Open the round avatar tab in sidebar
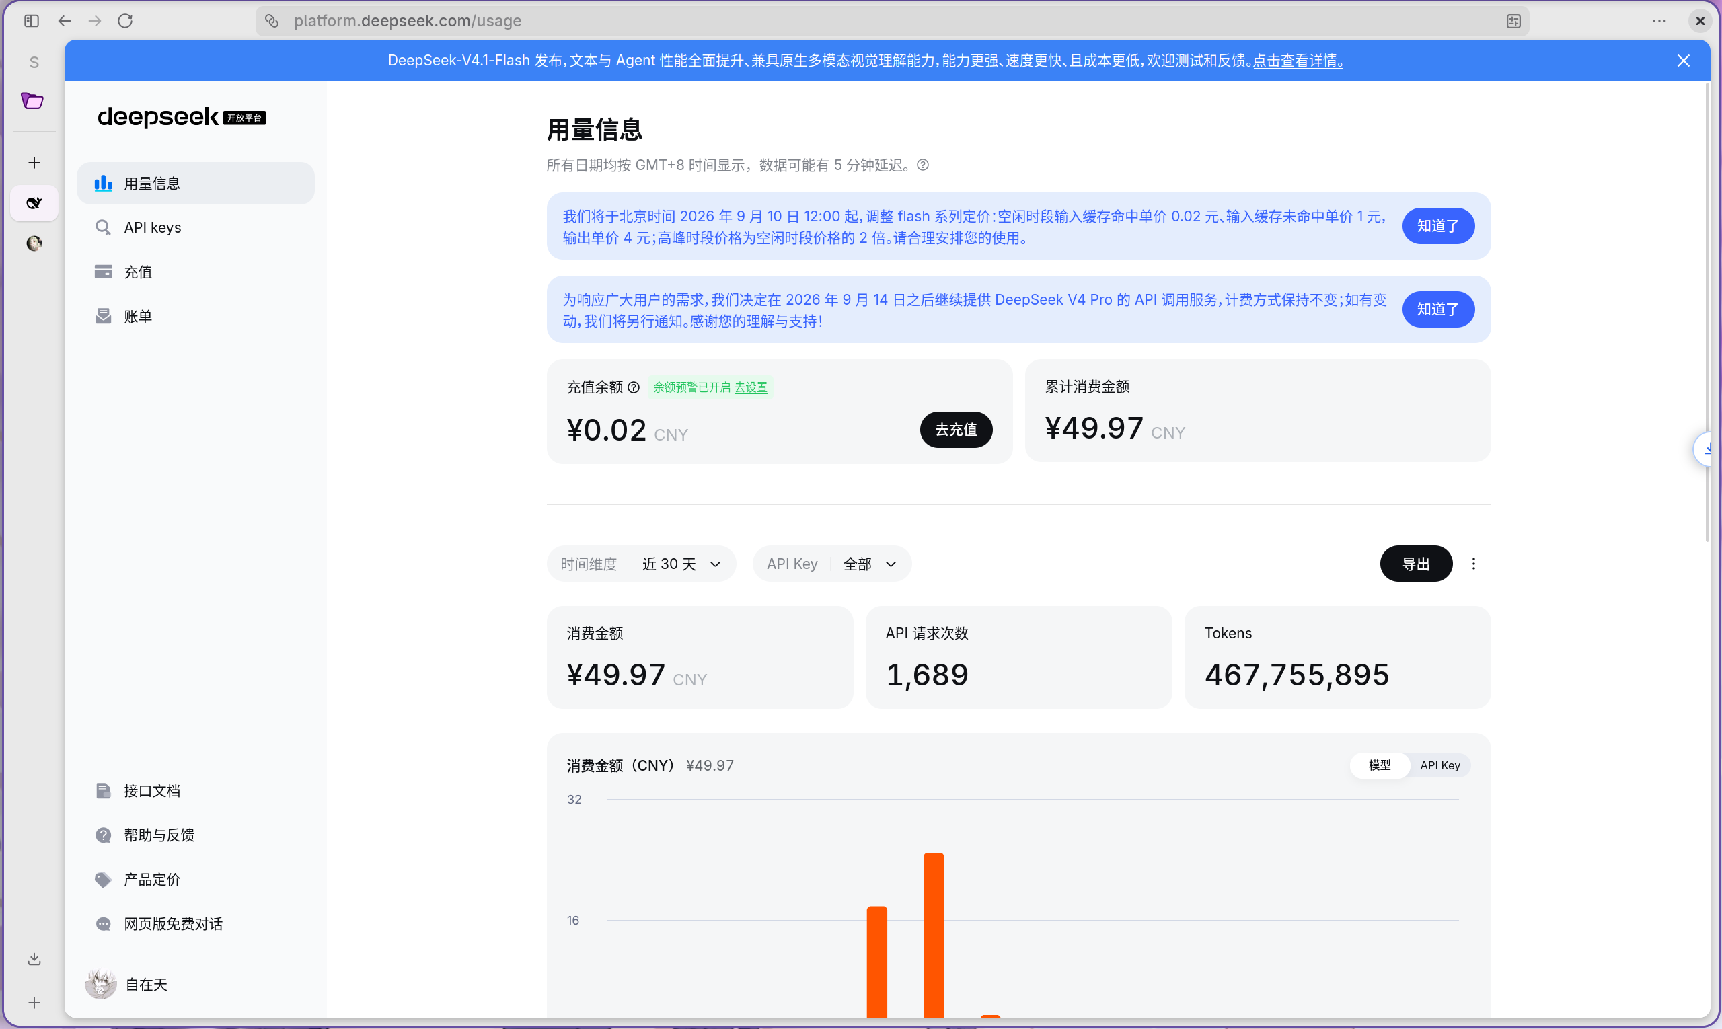This screenshot has height=1029, width=1722. pyautogui.click(x=34, y=243)
